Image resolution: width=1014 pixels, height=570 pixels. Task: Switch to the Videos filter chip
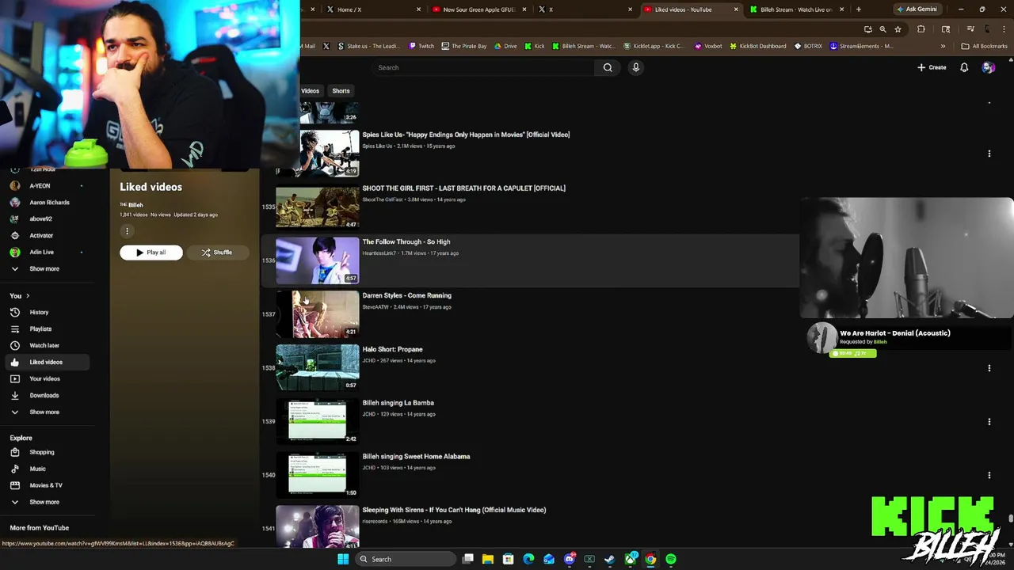pyautogui.click(x=310, y=90)
